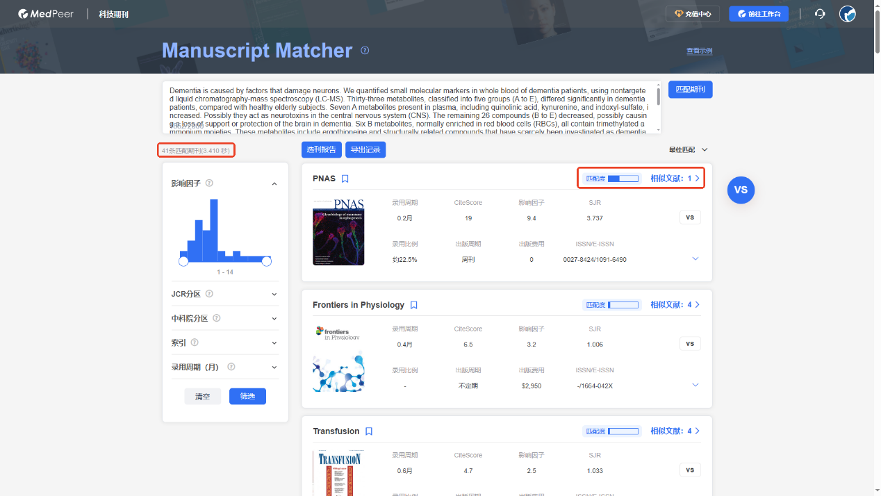The height and width of the screenshot is (496, 881).
Task: Click the info icon next to 中科院分区
Action: tap(217, 318)
